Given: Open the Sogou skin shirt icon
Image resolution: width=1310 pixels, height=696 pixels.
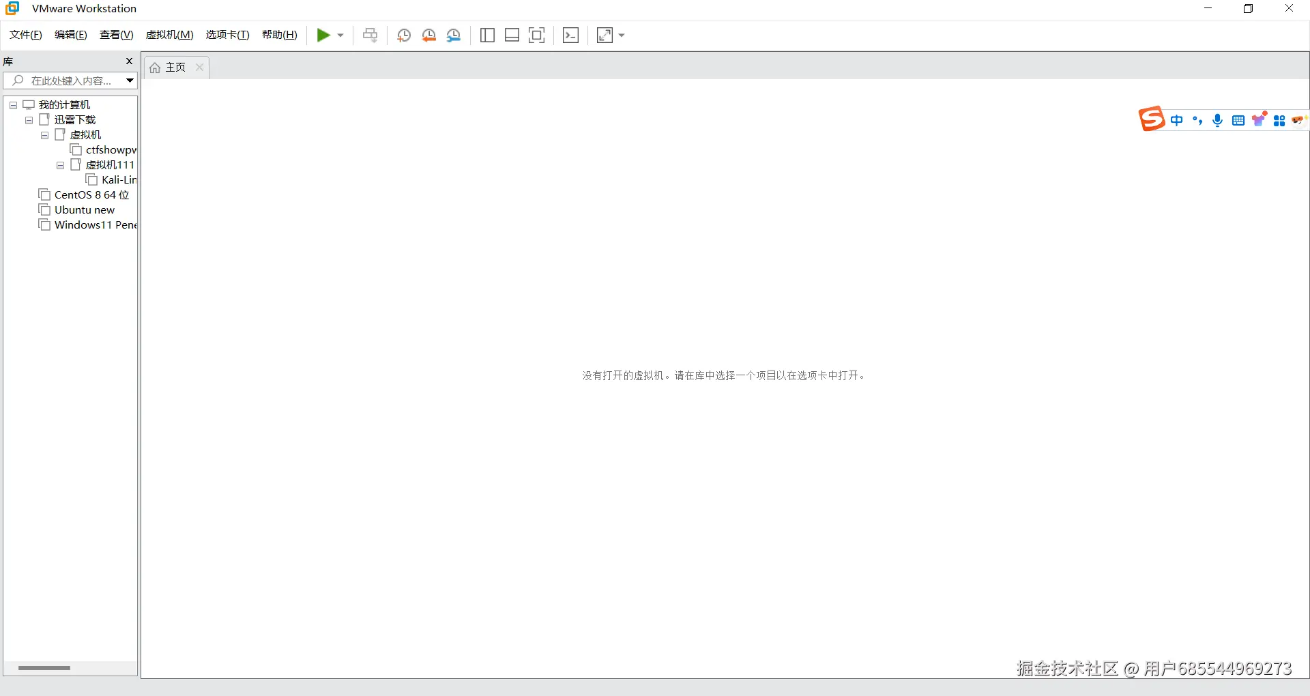Looking at the screenshot, I should click(x=1260, y=119).
